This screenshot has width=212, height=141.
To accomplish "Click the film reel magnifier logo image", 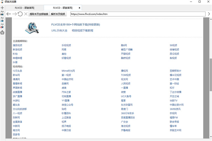I will tap(32, 28).
